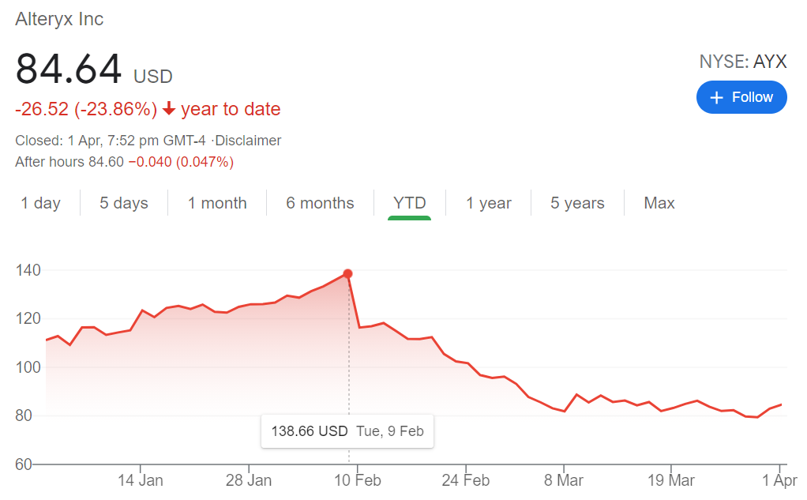Show the 6 months chart

pos(320,203)
